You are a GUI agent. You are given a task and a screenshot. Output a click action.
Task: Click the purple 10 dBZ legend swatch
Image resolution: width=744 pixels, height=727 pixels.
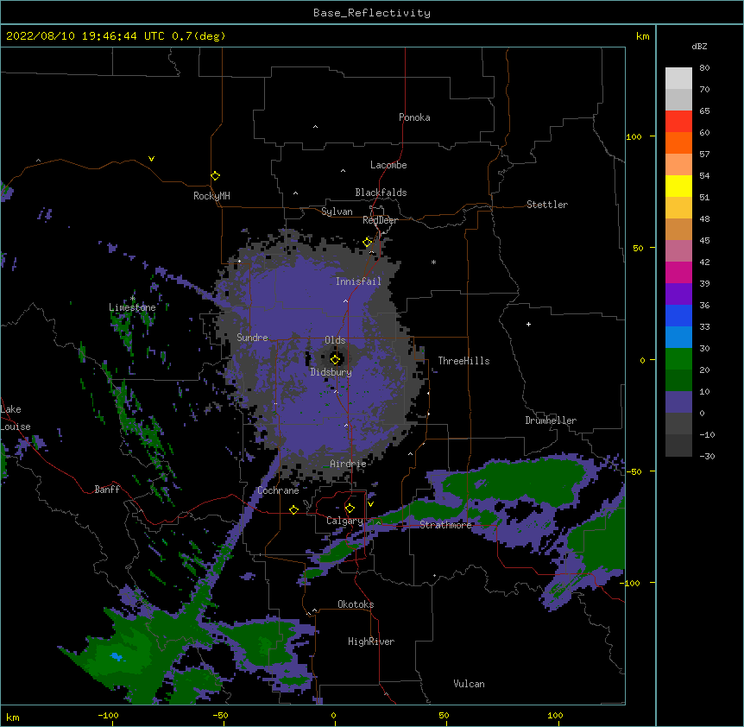678,402
